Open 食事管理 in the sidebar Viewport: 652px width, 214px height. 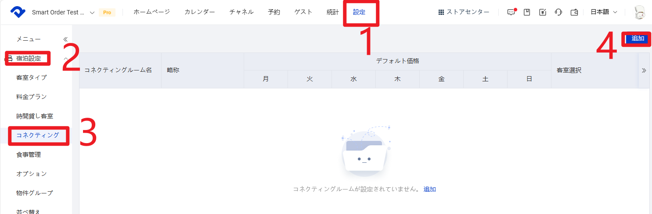29,154
